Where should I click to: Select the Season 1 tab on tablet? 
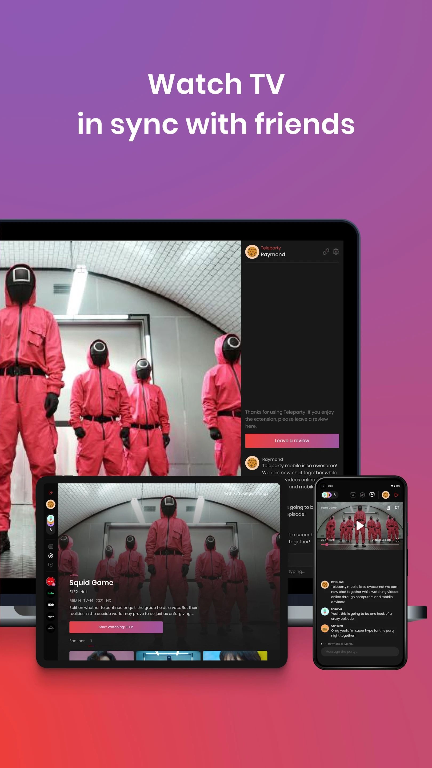pos(91,641)
